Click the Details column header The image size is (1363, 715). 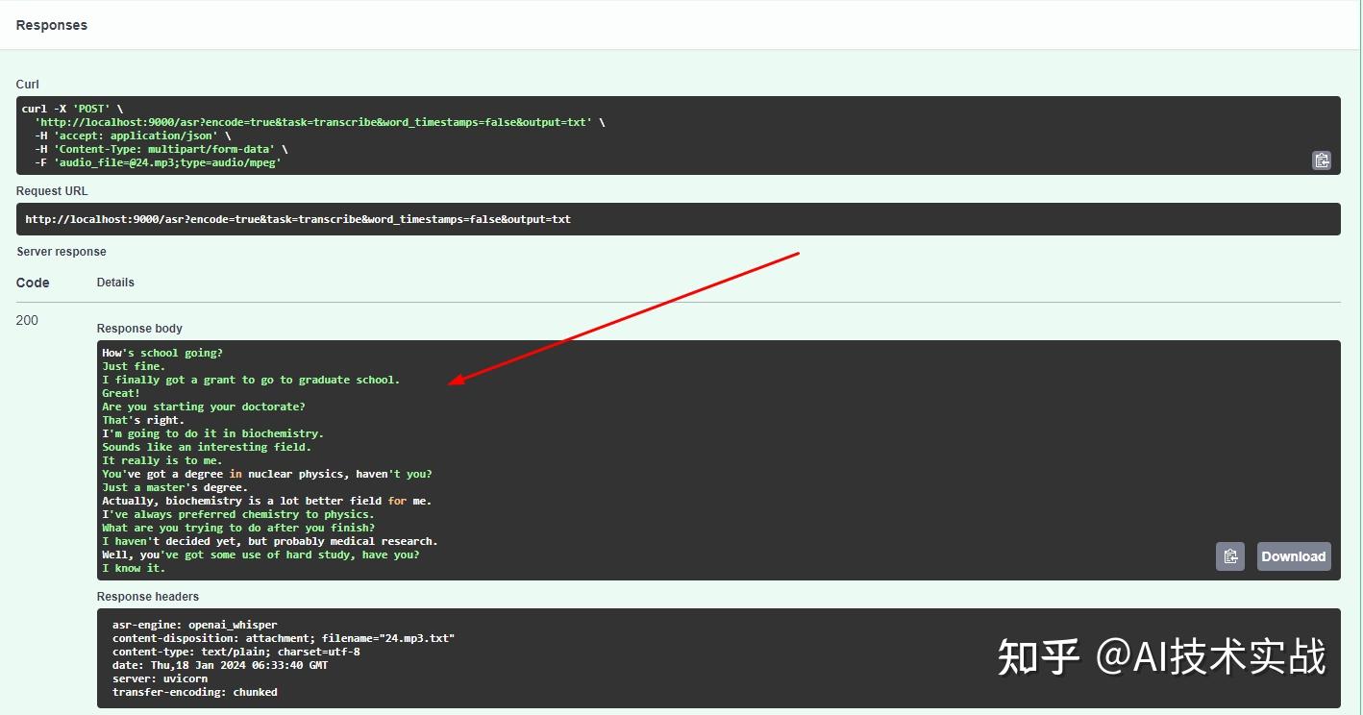(x=115, y=282)
